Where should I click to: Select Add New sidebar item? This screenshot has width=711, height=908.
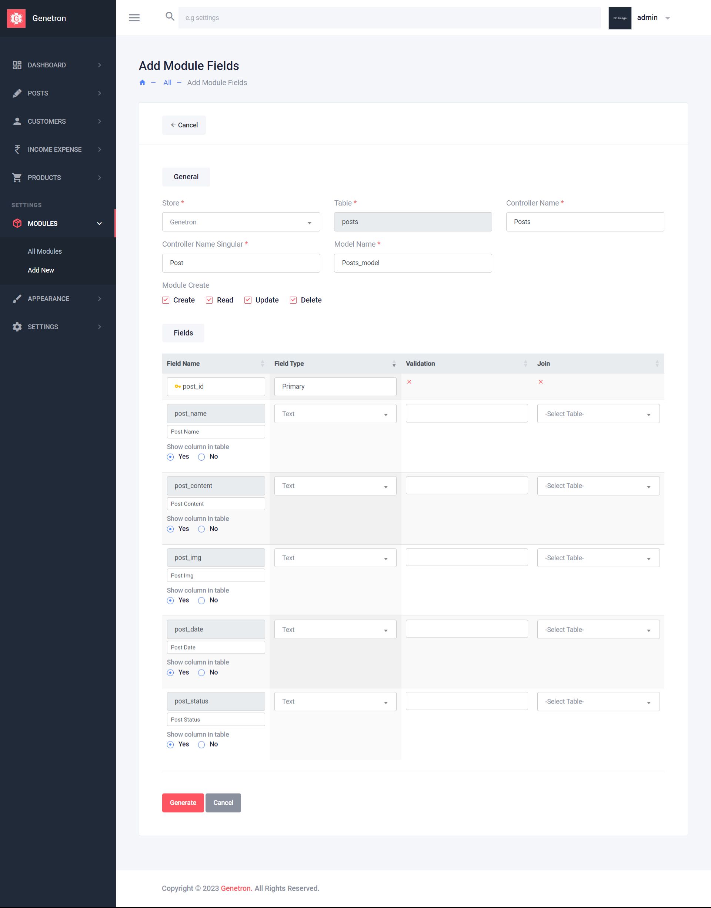(x=41, y=270)
